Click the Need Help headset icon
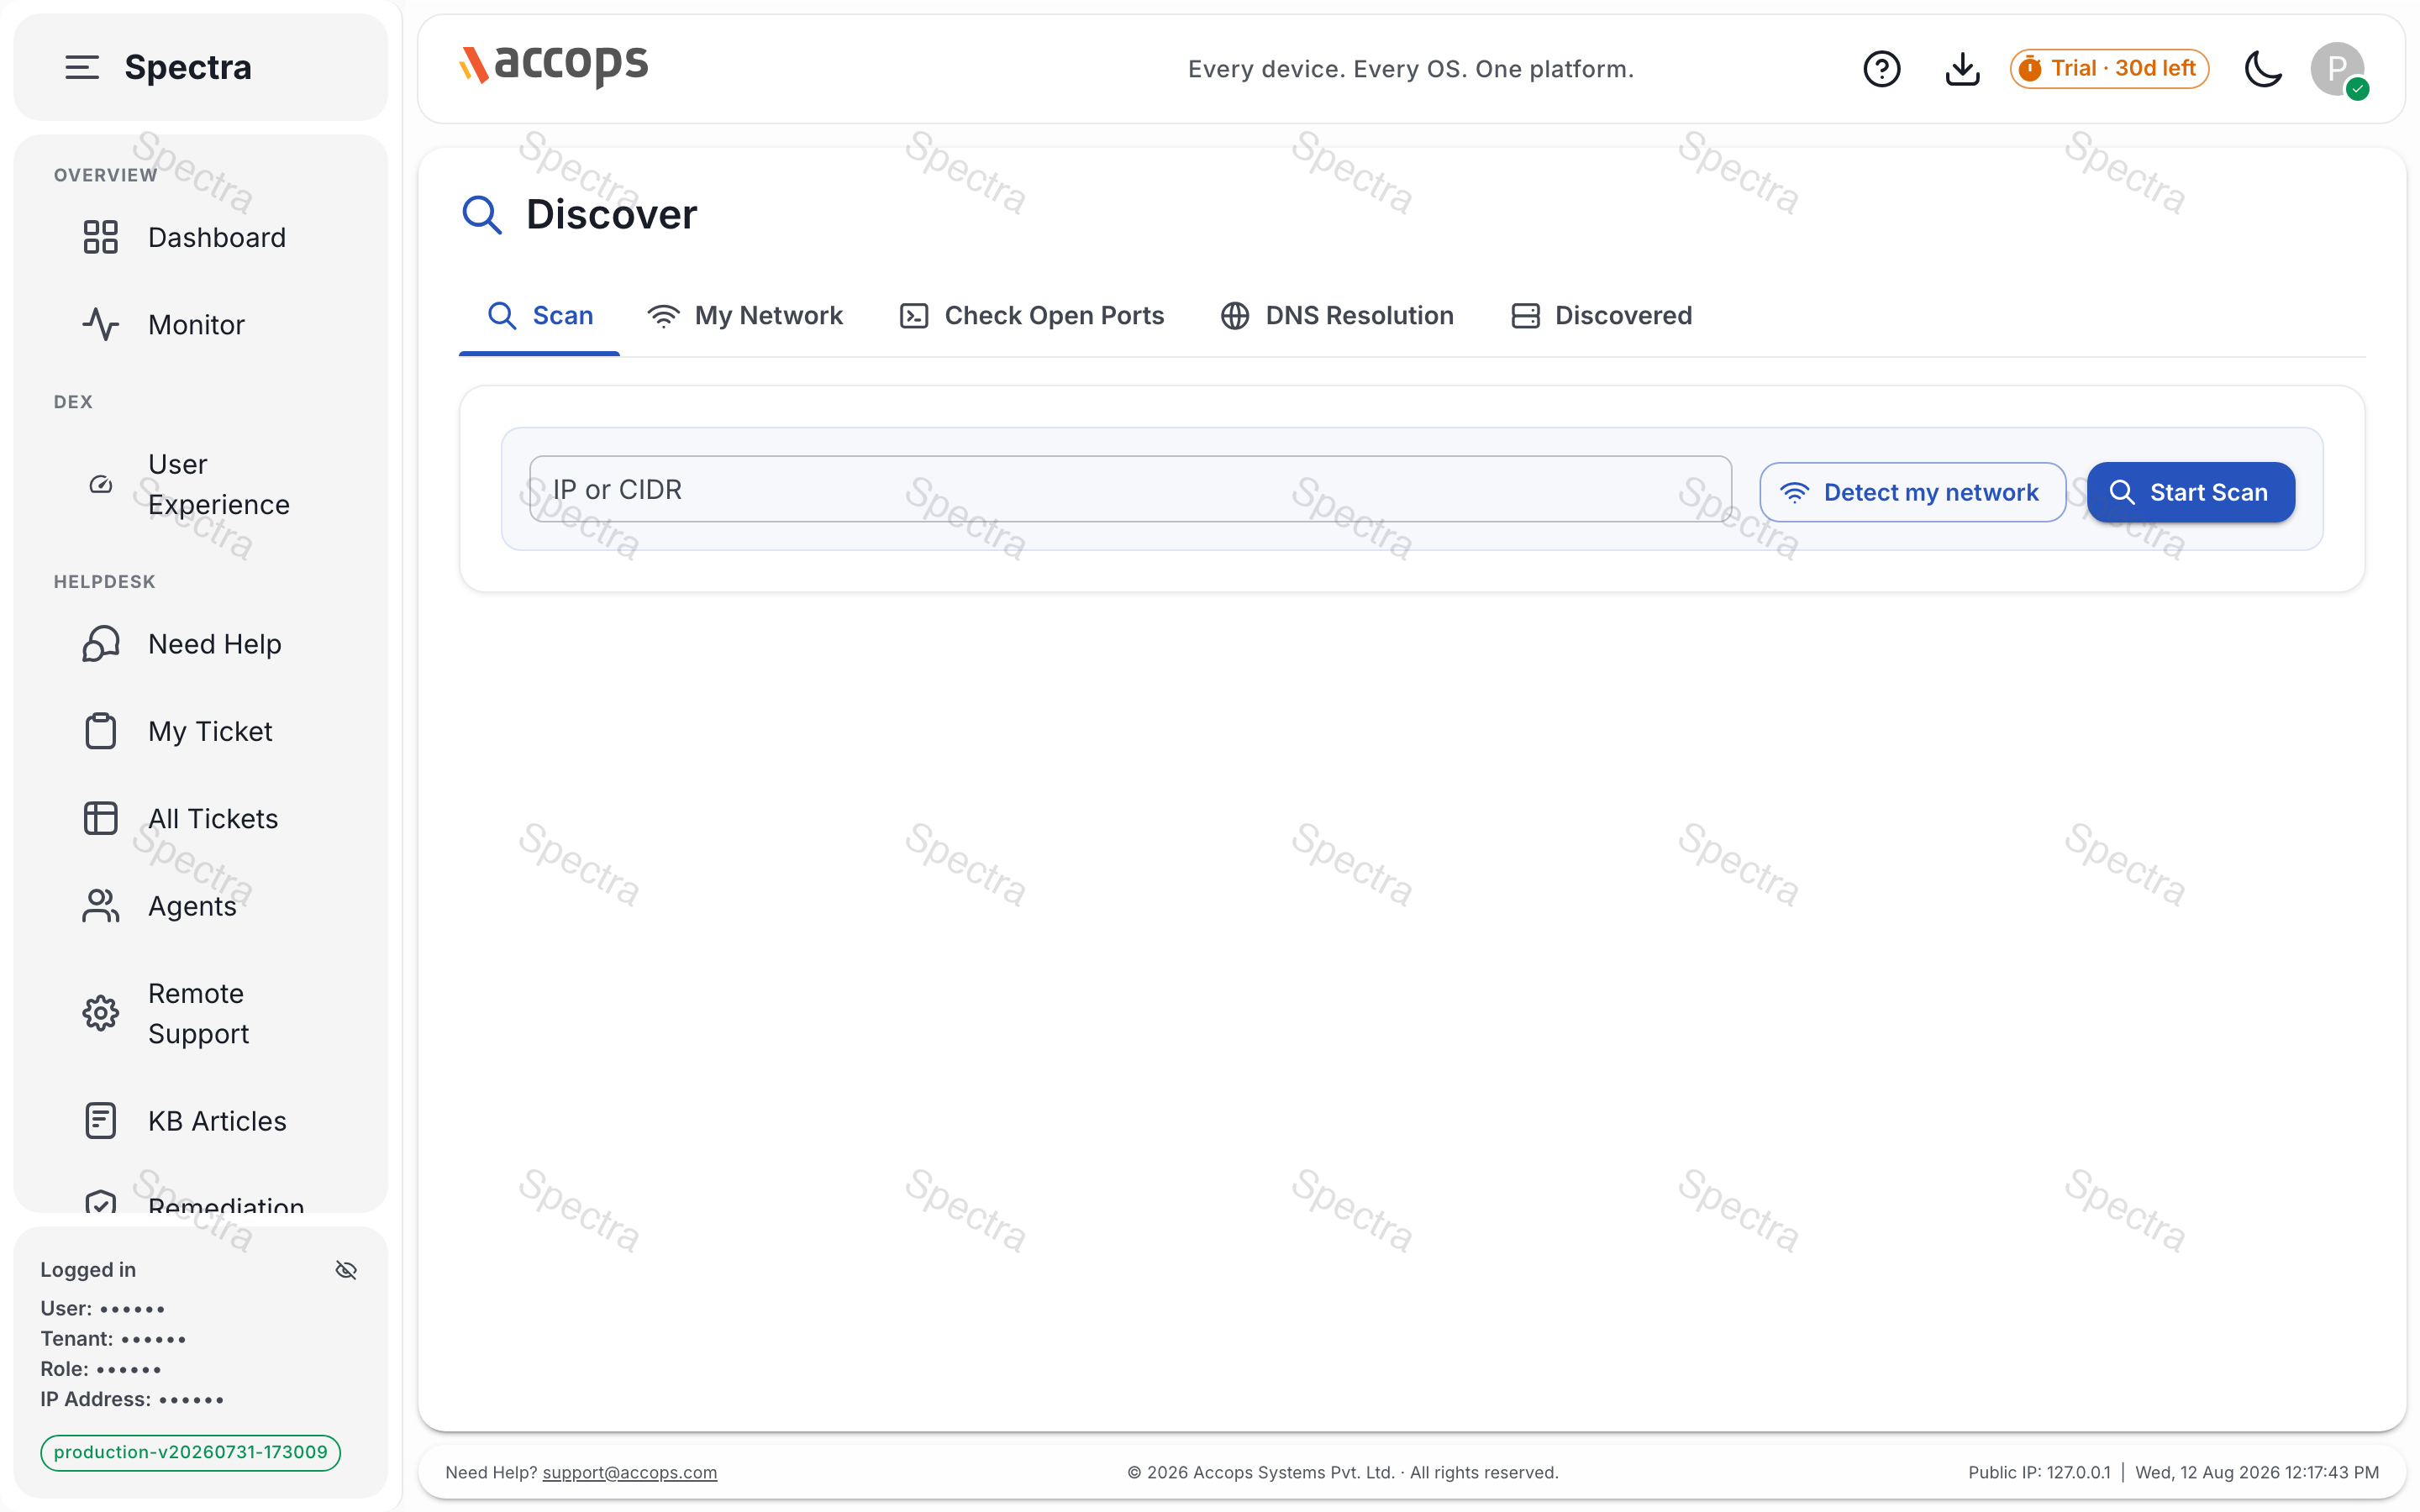 [x=100, y=644]
